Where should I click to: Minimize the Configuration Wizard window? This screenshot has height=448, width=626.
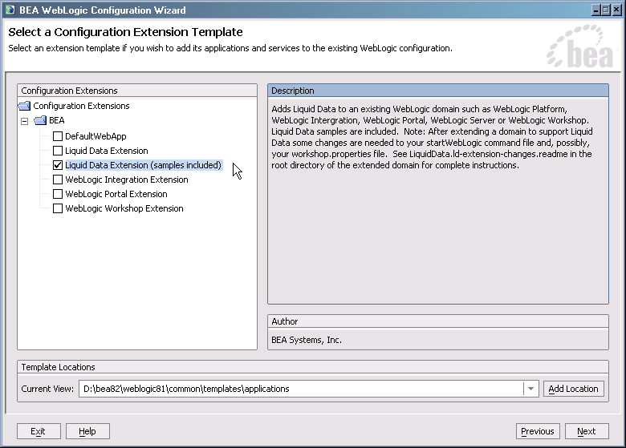(x=596, y=10)
